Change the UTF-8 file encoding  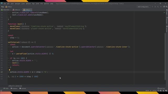[154, 91]
